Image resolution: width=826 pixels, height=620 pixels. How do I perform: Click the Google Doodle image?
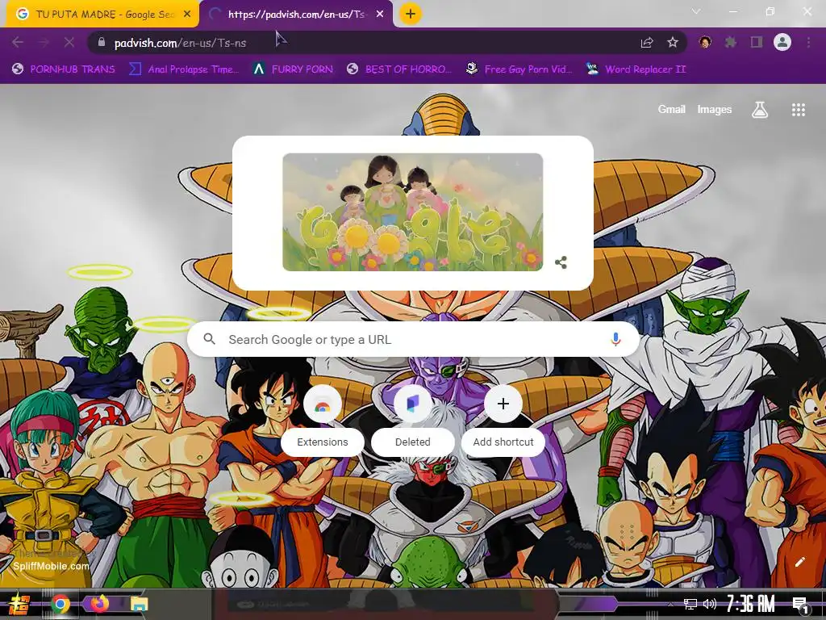(412, 212)
